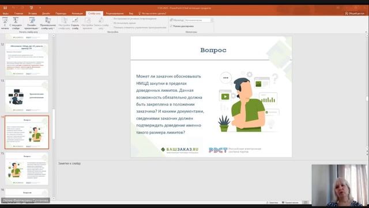Click 'Что вы хотите сделать' search box
369x208 pixels.
point(152,13)
